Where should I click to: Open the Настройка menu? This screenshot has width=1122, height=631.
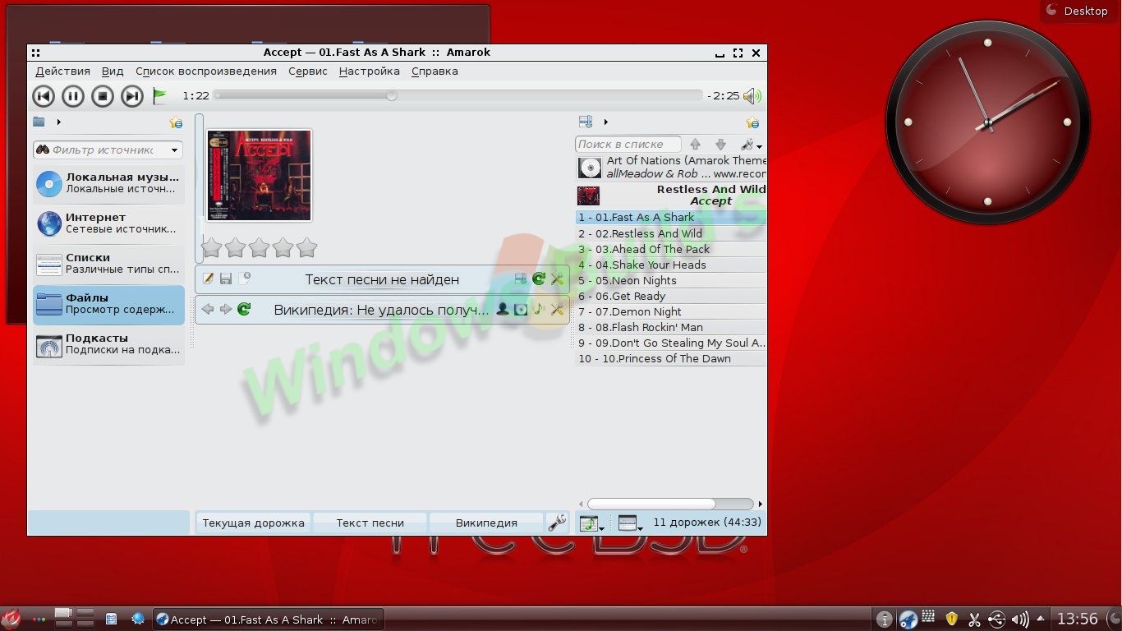(x=370, y=71)
